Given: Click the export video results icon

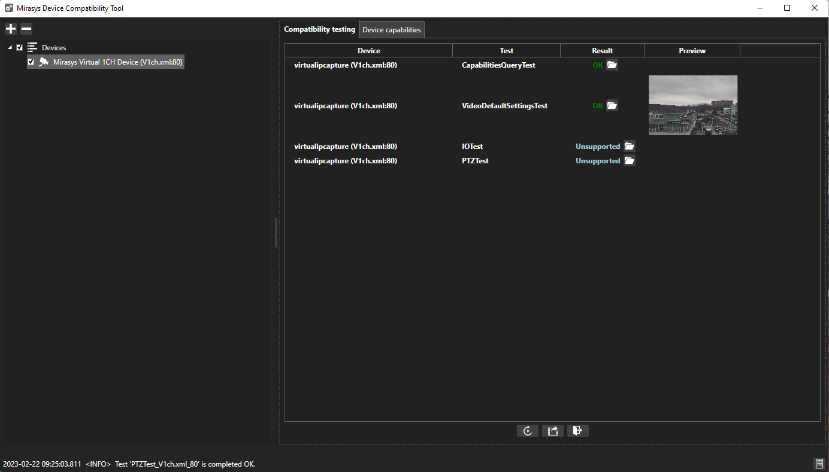Looking at the screenshot, I should coord(552,431).
